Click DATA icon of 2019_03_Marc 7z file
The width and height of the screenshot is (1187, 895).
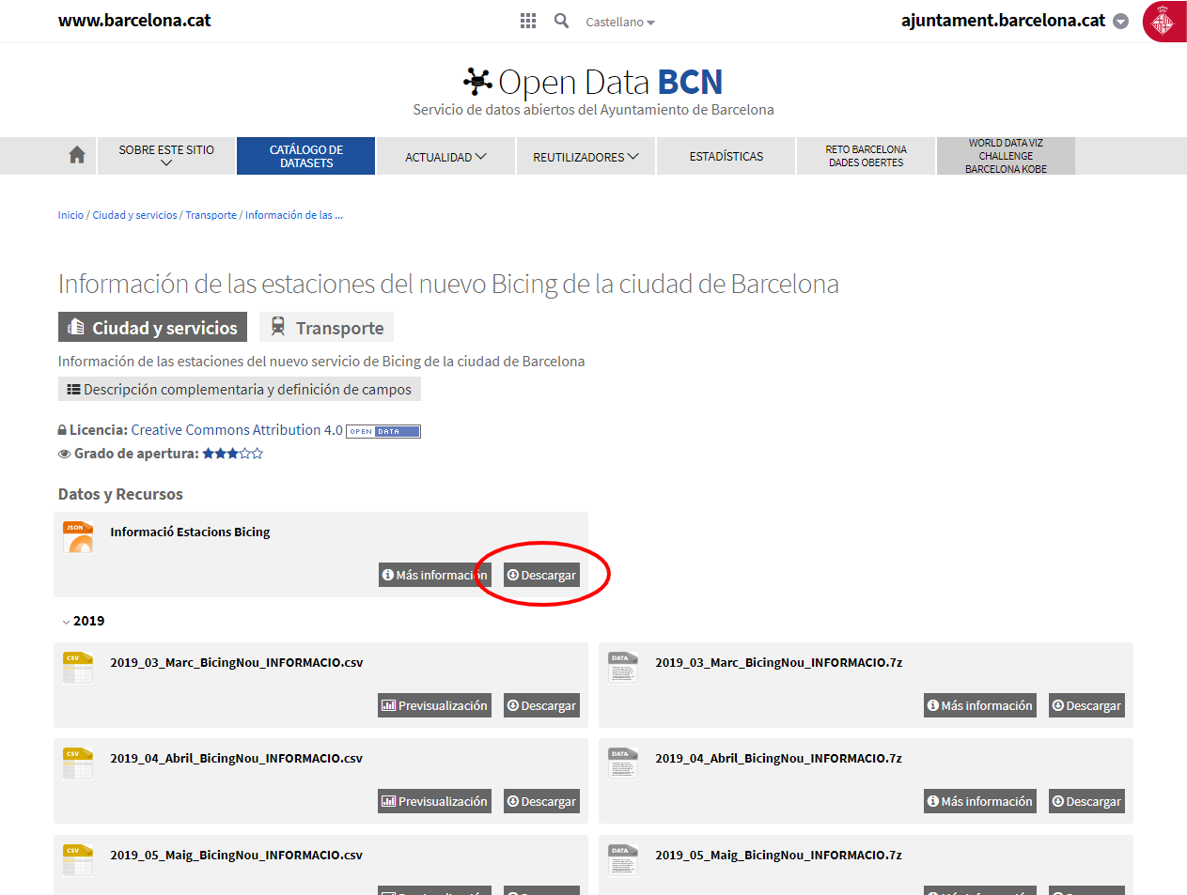(623, 668)
